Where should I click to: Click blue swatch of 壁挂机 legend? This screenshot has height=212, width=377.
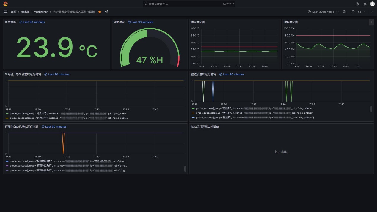tap(193, 118)
